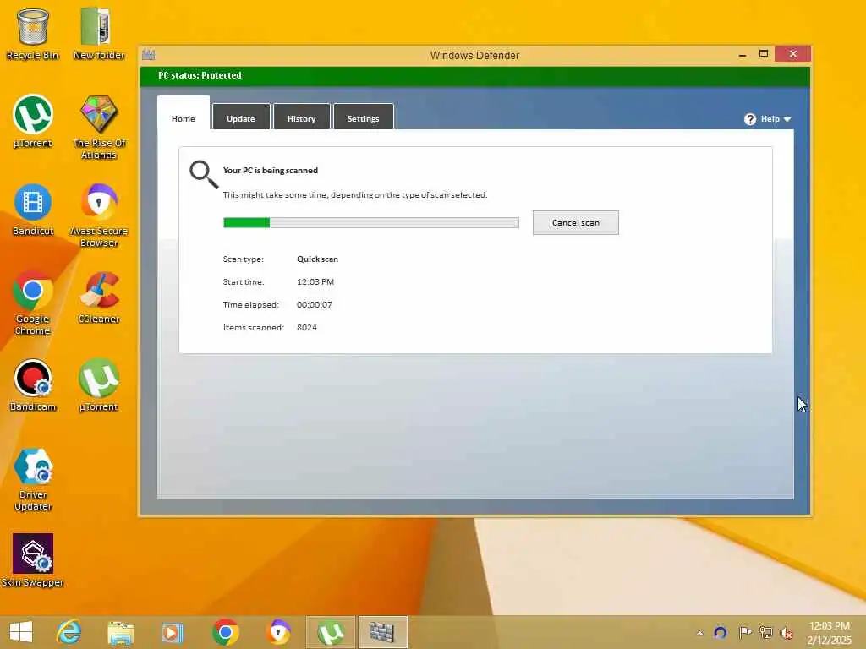
Task: Select the Skin Swapper desktop icon
Action: pos(33,561)
